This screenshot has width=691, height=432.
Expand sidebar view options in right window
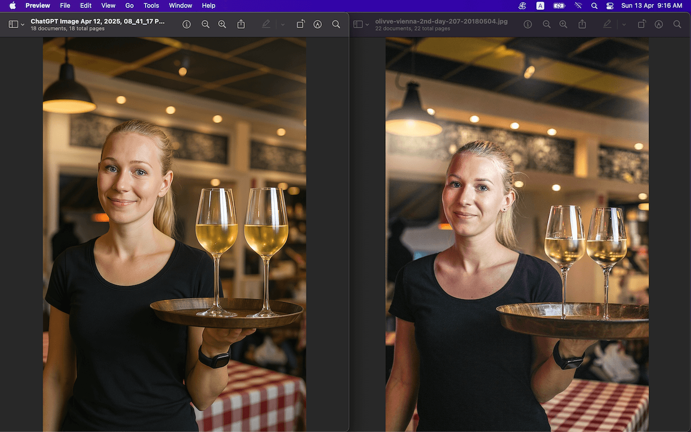click(x=367, y=25)
